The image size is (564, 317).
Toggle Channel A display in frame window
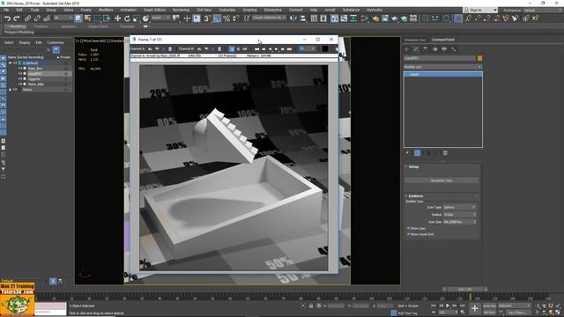tap(232, 49)
